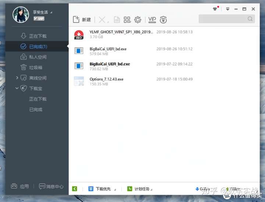Select 正在下载 at top of sidebar
The height and width of the screenshot is (202, 265).
tap(37, 36)
